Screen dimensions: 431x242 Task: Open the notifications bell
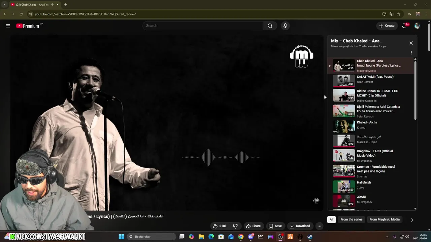tap(405, 26)
